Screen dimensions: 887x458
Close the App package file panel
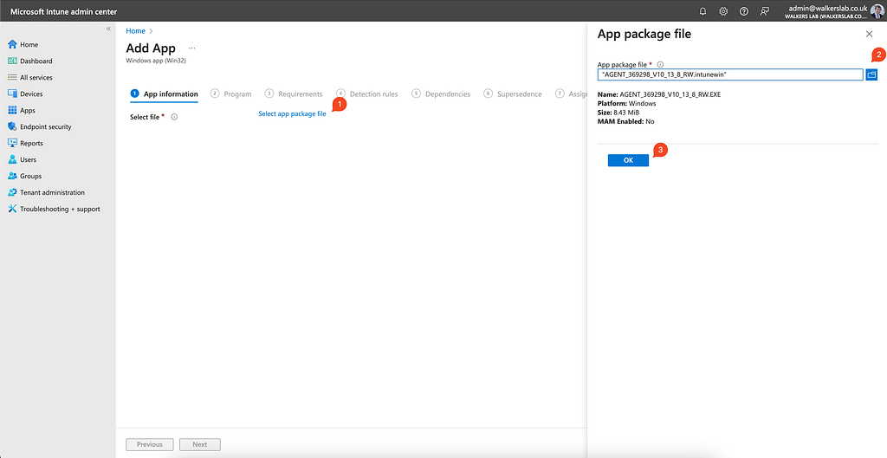coord(869,34)
